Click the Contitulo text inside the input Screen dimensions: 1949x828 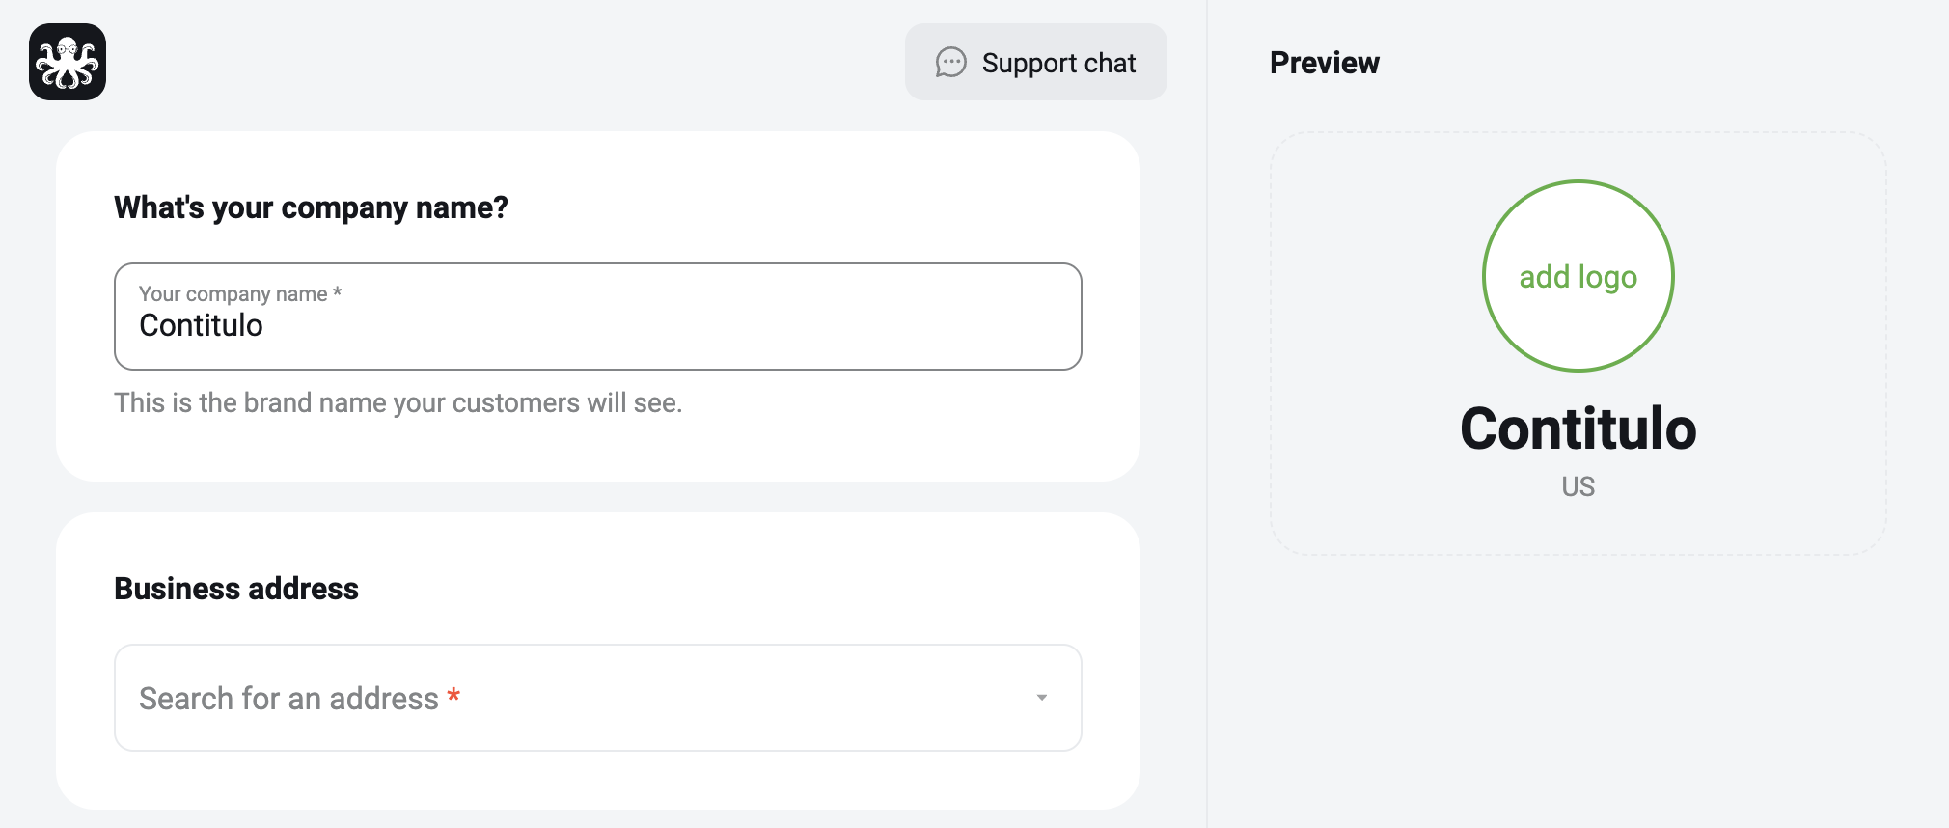pos(201,325)
